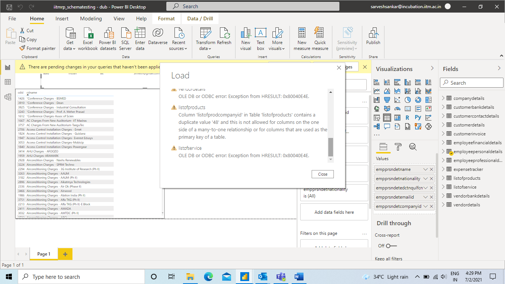
Task: Open Microsoft Teams from taskbar
Action: point(281,277)
